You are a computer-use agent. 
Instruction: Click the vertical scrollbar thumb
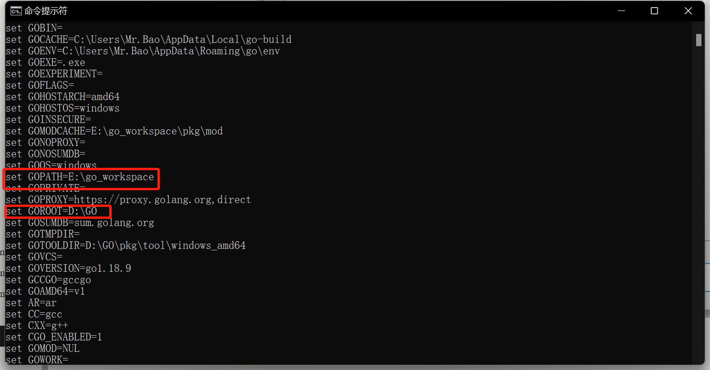[x=699, y=40]
